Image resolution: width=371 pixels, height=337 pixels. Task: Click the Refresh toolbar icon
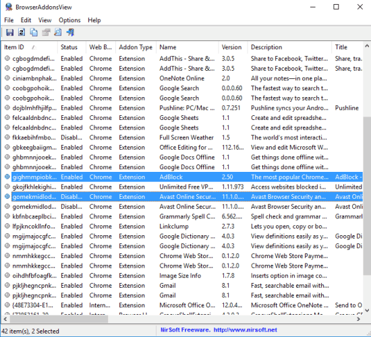pos(22,32)
